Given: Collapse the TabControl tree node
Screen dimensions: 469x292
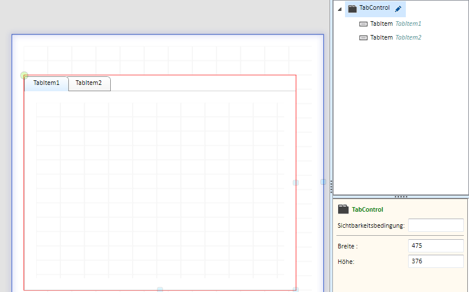Looking at the screenshot, I should (x=340, y=9).
